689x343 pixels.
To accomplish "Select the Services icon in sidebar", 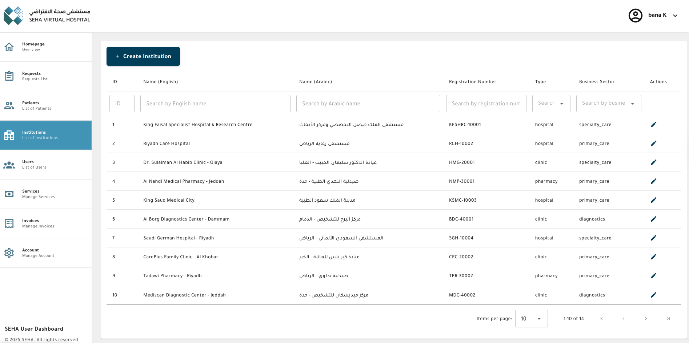I will (9, 194).
